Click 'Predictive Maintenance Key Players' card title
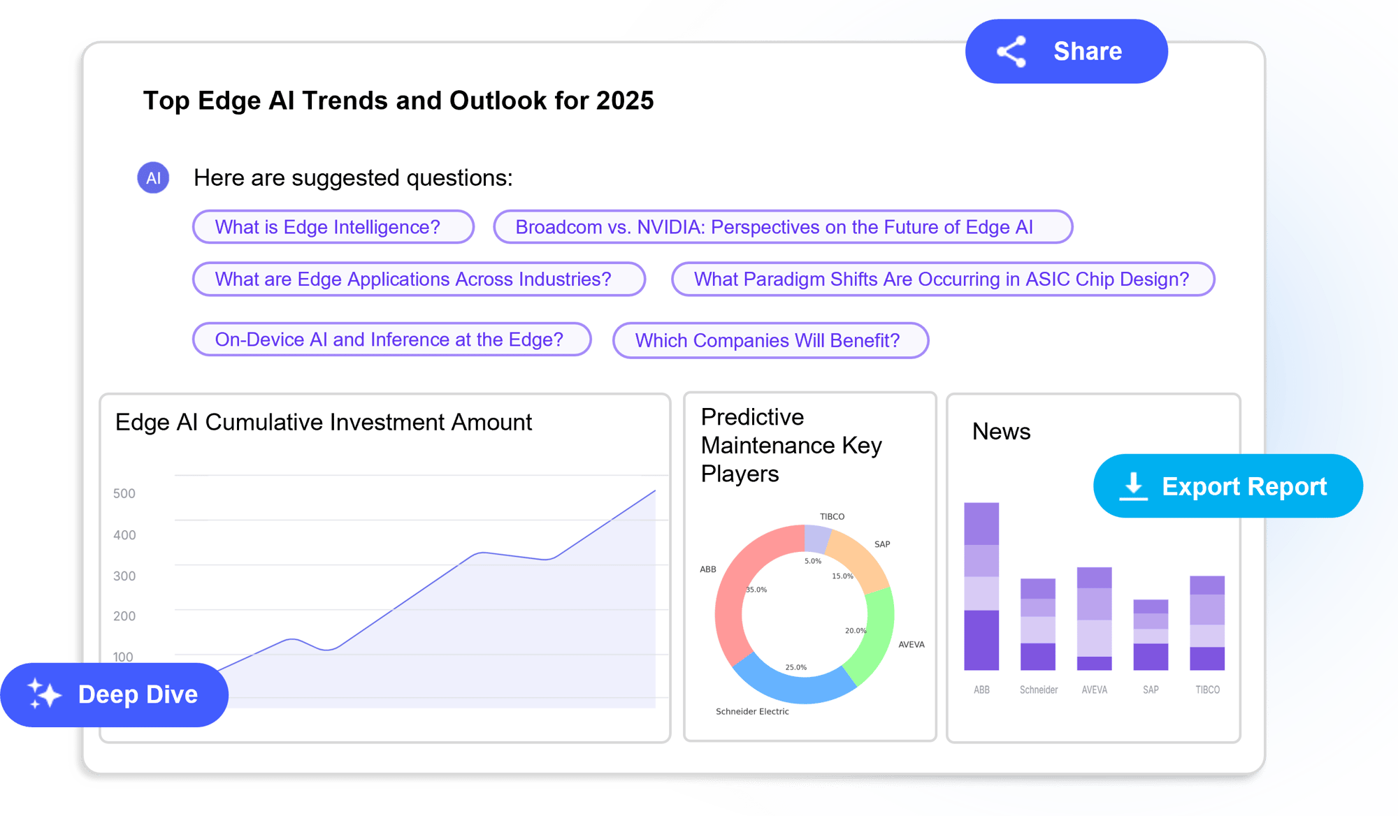 (x=791, y=445)
